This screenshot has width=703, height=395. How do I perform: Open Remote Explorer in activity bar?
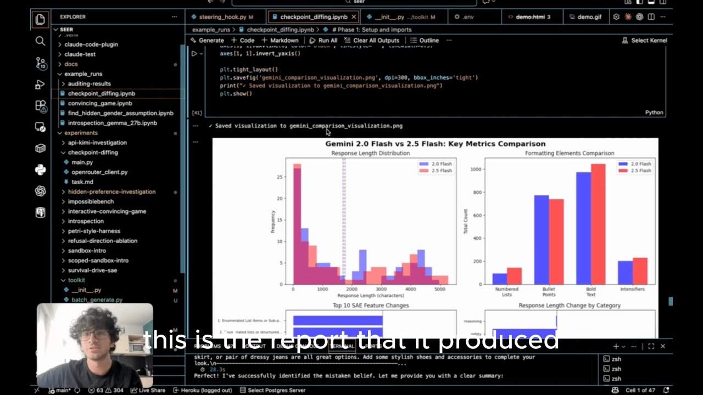pos(40,127)
